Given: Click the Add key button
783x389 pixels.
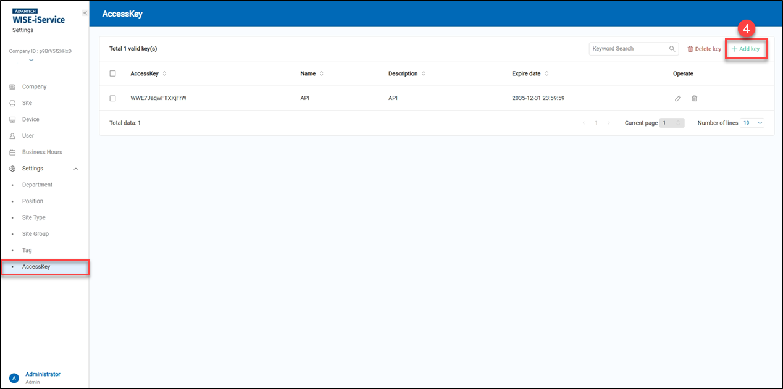Looking at the screenshot, I should click(x=746, y=48).
